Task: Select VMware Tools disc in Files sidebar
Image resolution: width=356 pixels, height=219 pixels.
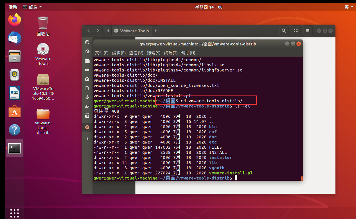Action: tap(87, 127)
